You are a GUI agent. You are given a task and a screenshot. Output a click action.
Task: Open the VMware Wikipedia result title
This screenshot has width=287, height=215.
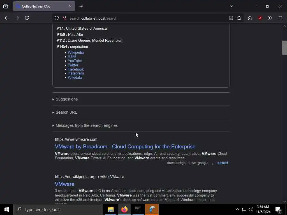(65, 184)
